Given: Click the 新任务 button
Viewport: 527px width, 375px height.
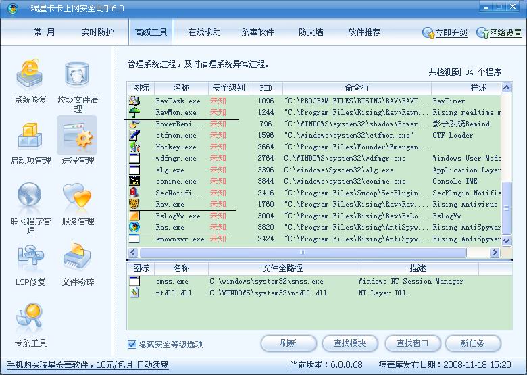Looking at the screenshot, I should click(x=473, y=343).
